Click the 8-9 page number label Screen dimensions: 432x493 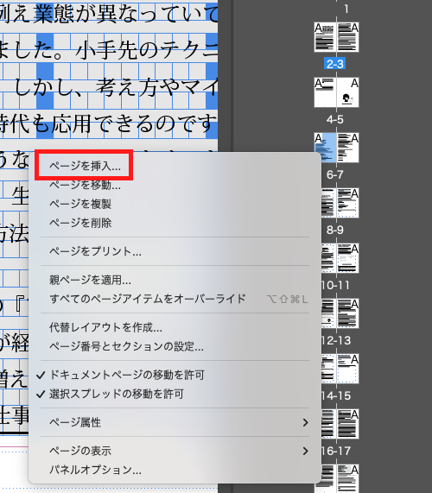[334, 230]
